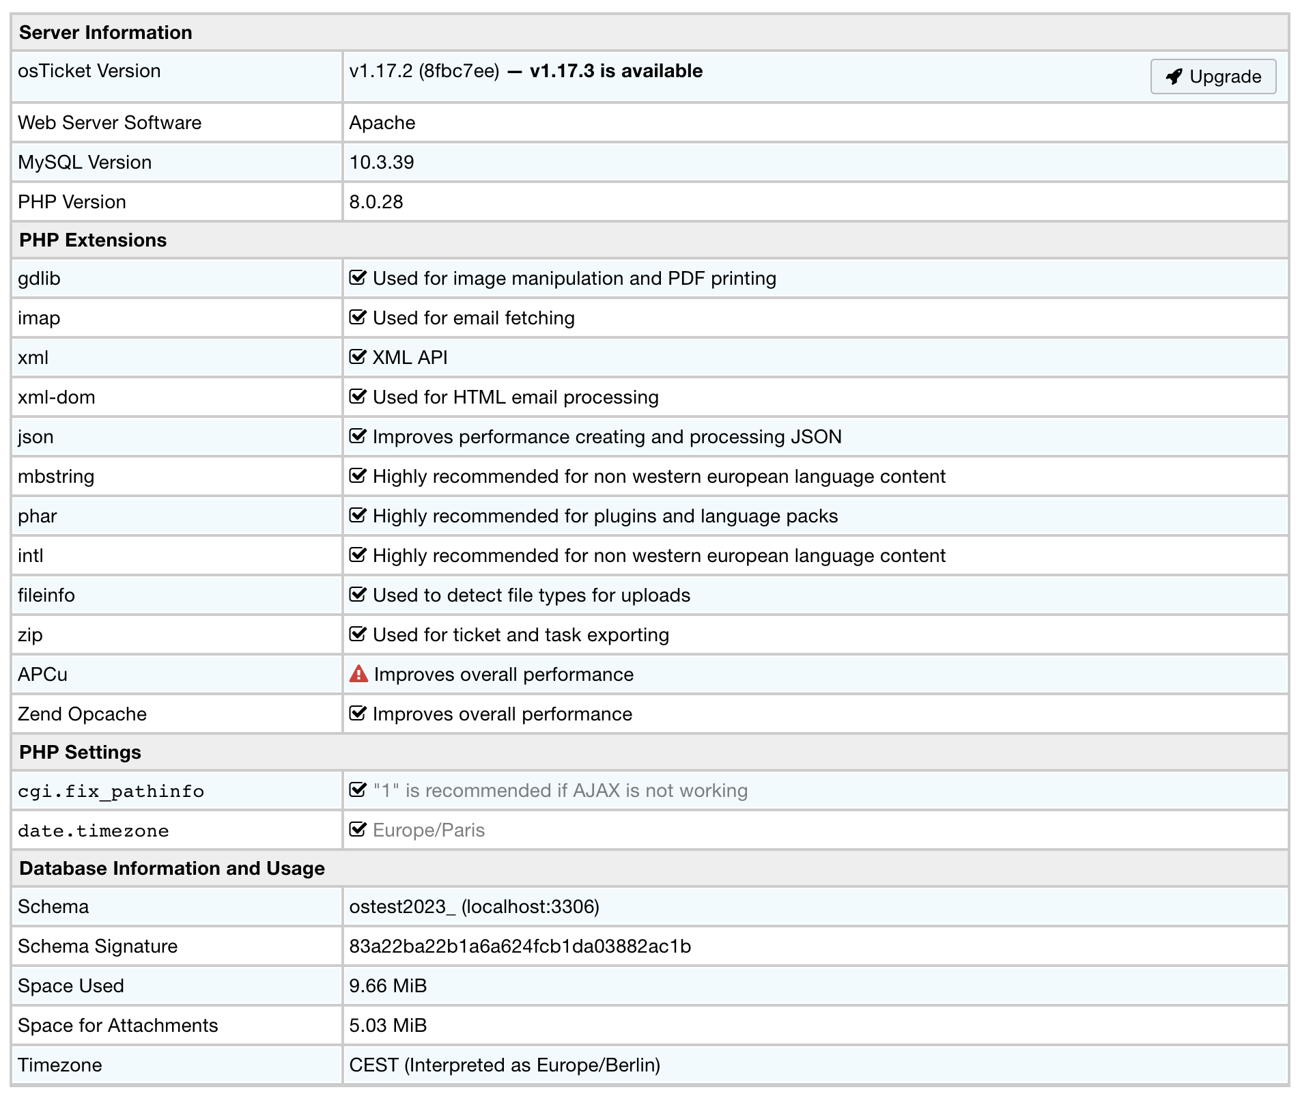Click the check icon in intl row
The height and width of the screenshot is (1094, 1300).
(358, 555)
